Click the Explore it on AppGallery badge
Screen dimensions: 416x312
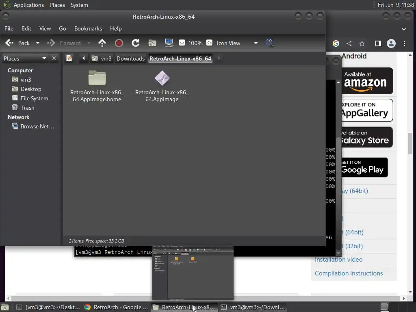(367, 110)
